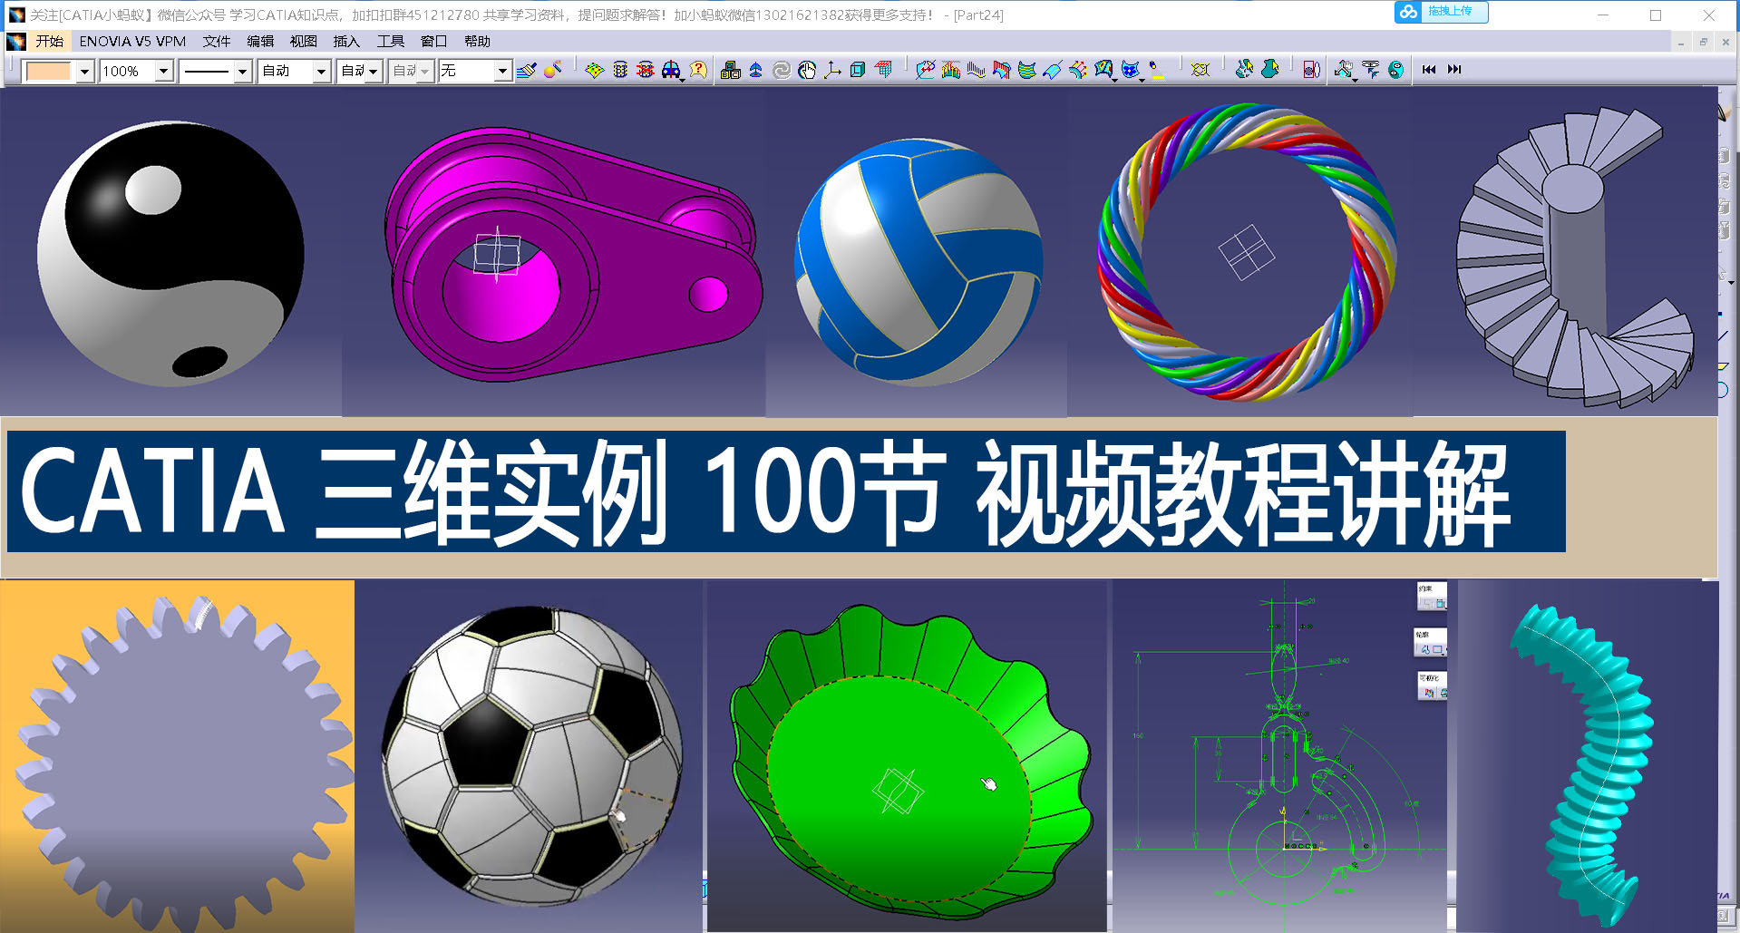This screenshot has height=933, width=1740.
Task: Click the teal body select arrow icon
Action: coord(1270,70)
